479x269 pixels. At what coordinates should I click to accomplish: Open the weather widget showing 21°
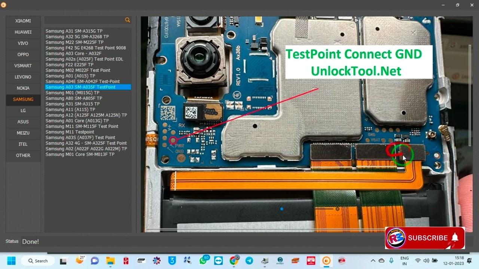(80, 260)
